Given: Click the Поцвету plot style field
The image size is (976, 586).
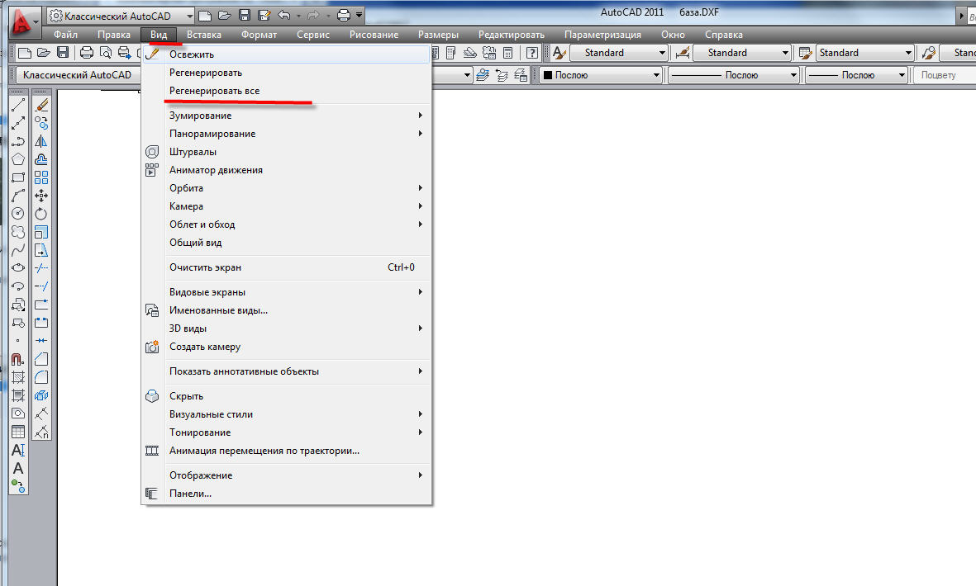Looking at the screenshot, I should pyautogui.click(x=945, y=75).
